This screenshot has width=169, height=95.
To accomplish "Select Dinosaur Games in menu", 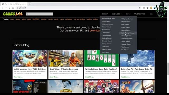I will pyautogui.click(x=107, y=41).
